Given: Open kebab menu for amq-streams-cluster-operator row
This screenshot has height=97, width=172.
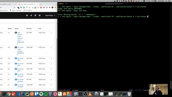Looking at the screenshot, I should [51, 33].
